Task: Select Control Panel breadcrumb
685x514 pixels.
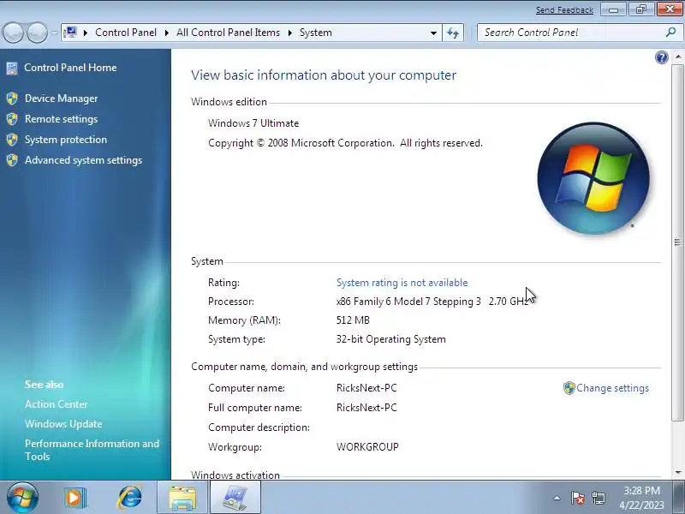Action: coord(125,33)
